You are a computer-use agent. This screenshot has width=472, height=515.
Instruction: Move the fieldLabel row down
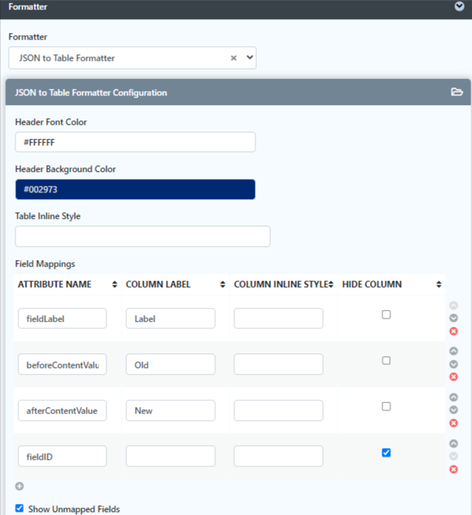(454, 318)
